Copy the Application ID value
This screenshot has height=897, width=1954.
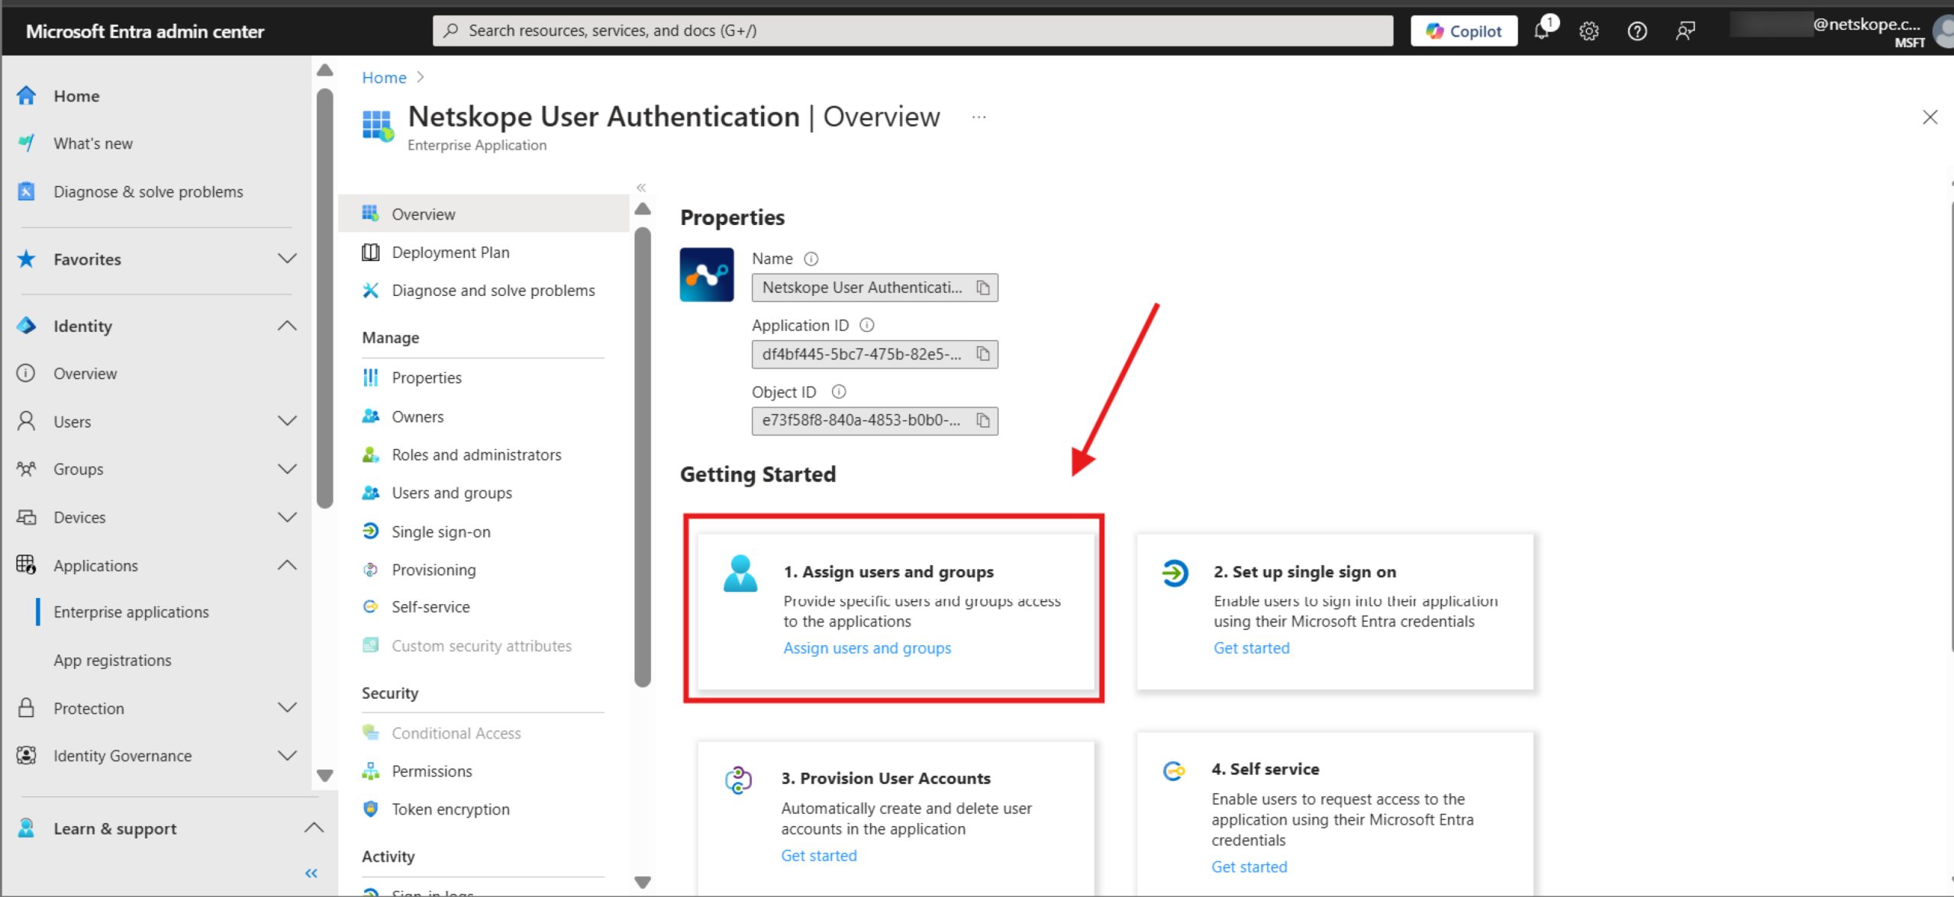985,354
